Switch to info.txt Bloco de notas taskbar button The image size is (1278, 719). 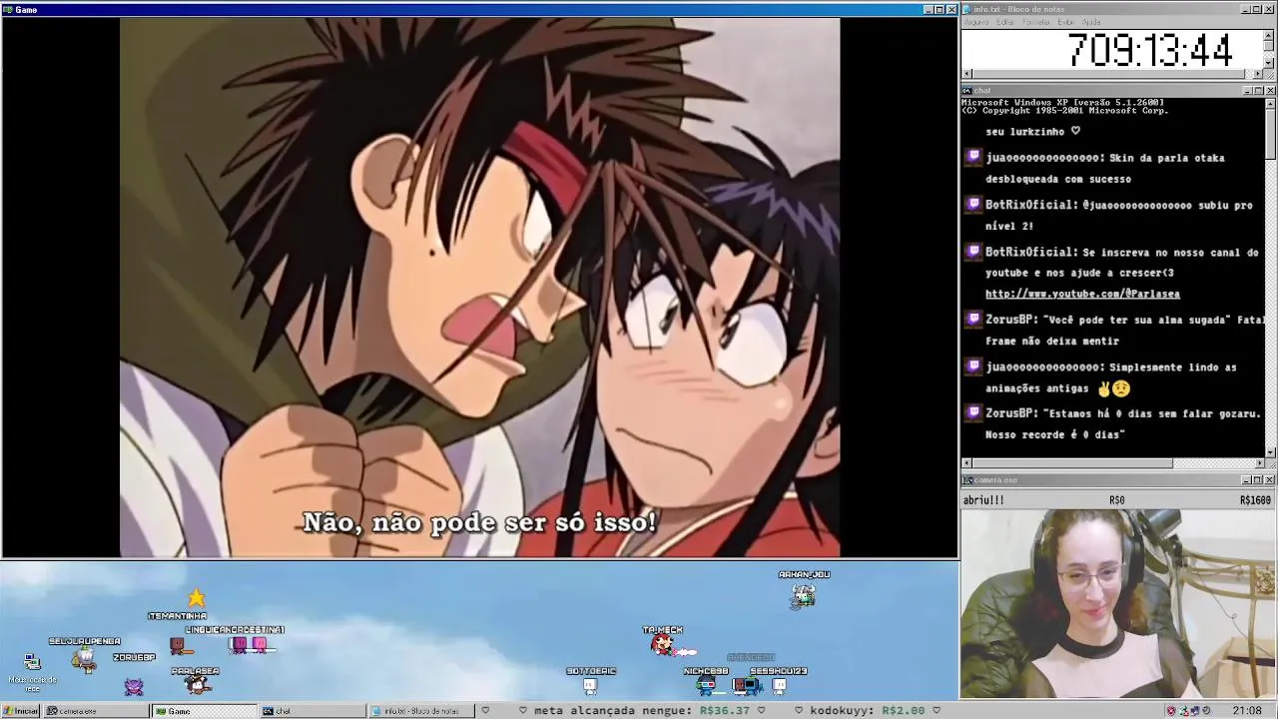[421, 711]
